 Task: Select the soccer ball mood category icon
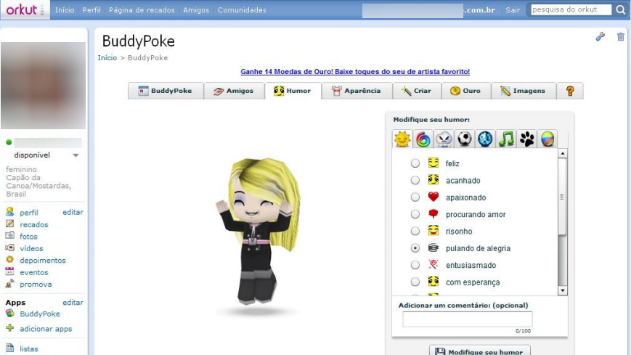(465, 139)
